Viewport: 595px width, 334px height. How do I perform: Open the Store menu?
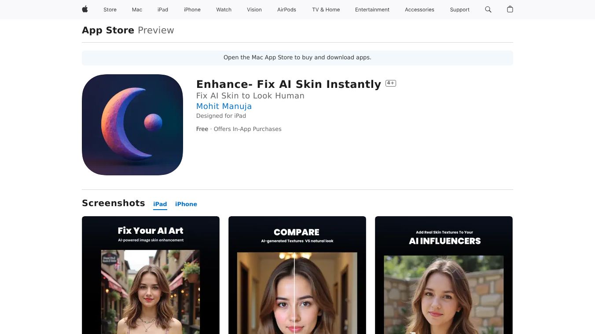point(110,10)
